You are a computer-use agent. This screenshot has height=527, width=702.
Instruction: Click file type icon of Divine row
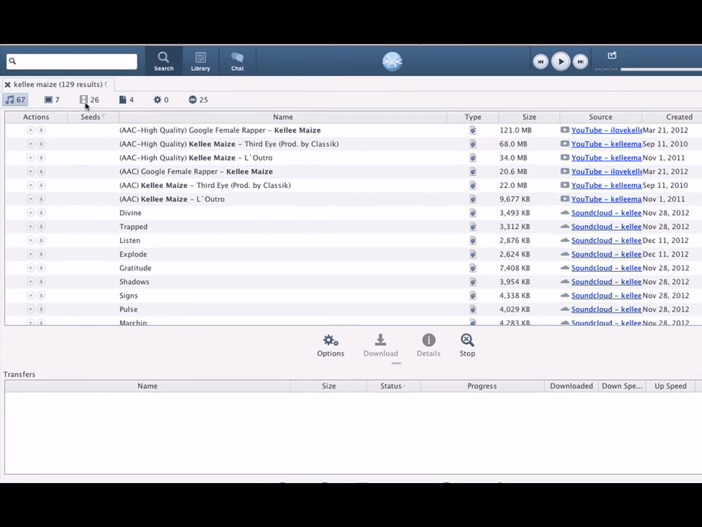[473, 213]
